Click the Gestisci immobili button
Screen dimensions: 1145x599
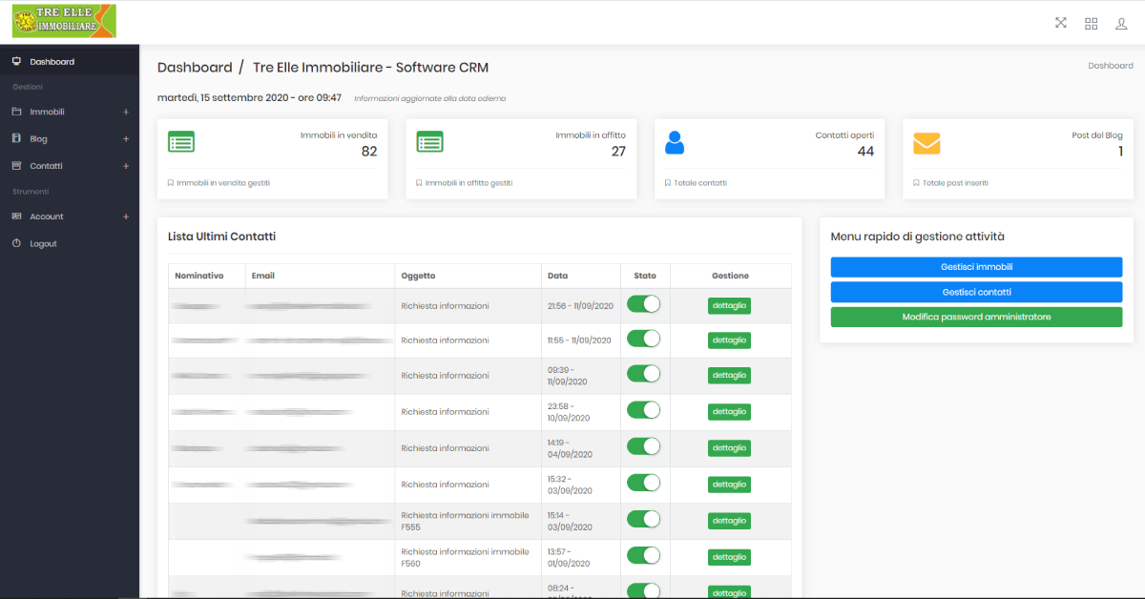coord(976,267)
